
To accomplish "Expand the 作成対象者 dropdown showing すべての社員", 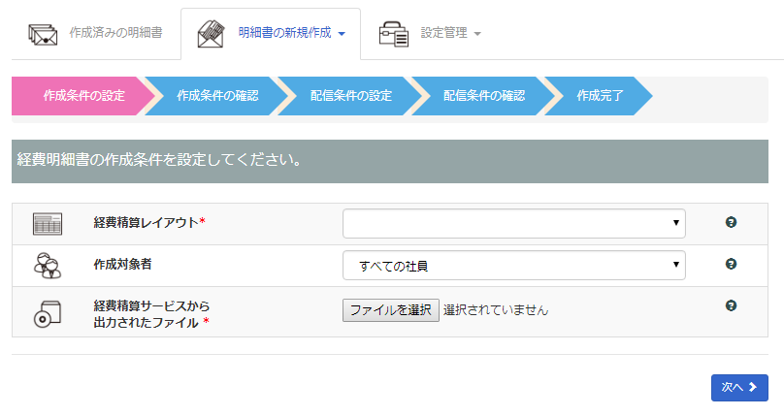I will tap(513, 265).
